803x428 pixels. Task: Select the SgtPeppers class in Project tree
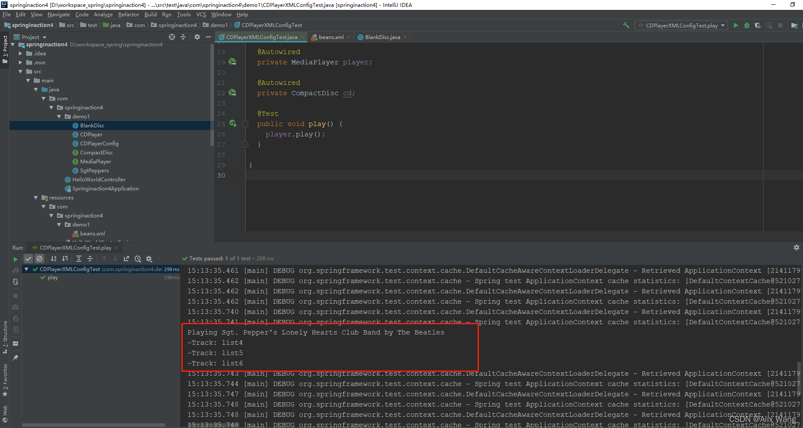(x=94, y=171)
